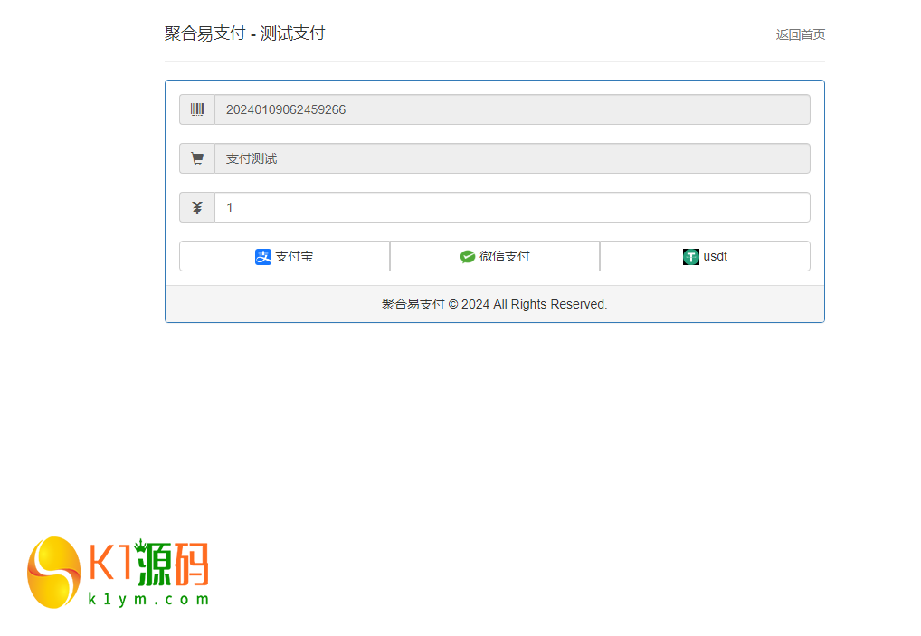Select the usdt payment button
This screenshot has height=636, width=921.
[x=705, y=256]
